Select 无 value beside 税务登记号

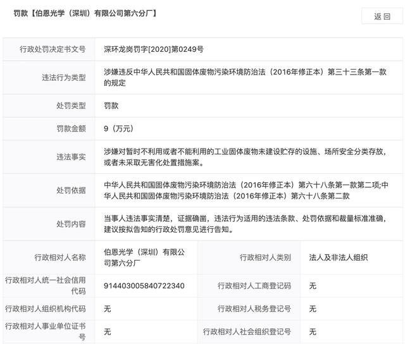point(313,309)
